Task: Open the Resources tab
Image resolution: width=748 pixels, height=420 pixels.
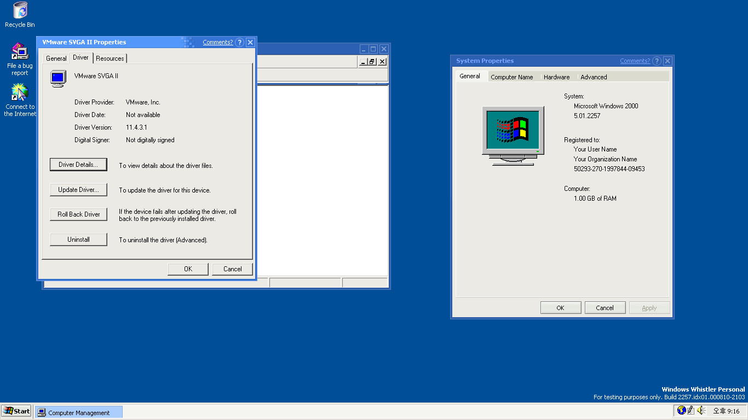Action: tap(110, 58)
